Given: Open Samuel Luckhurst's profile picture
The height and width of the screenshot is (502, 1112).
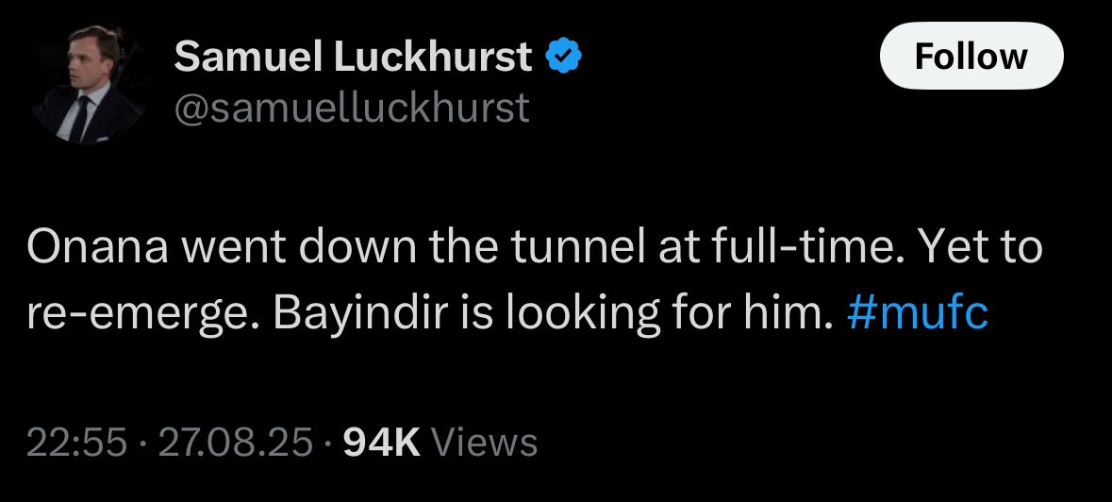Looking at the screenshot, I should click(x=88, y=84).
